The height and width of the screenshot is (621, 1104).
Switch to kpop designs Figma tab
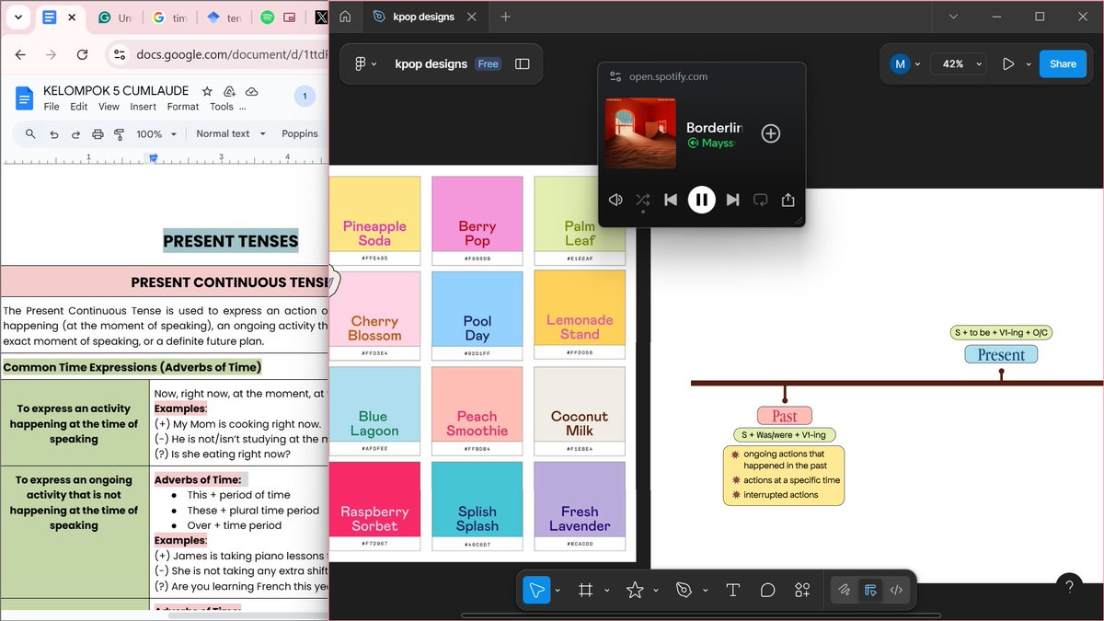tap(426, 17)
